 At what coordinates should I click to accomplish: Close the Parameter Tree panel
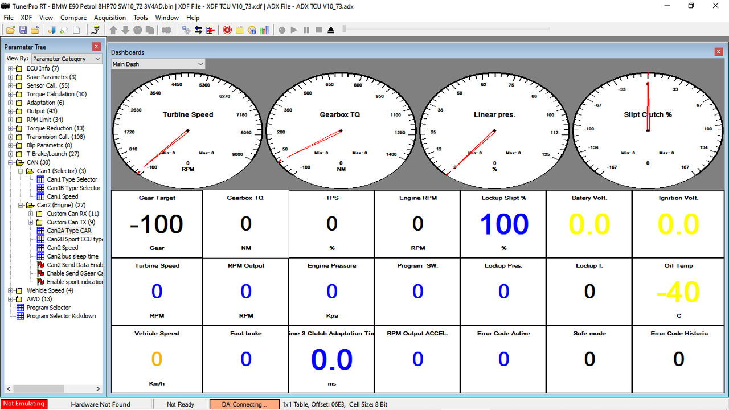pos(96,47)
